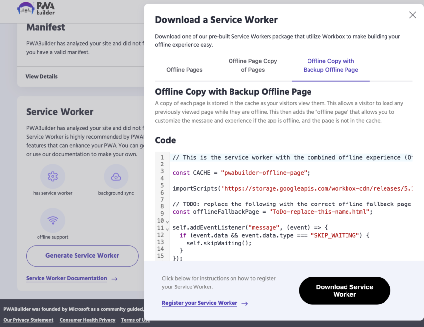Close the Download a Service Worker dialog
Viewport: 424px width, 327px height.
(x=412, y=15)
